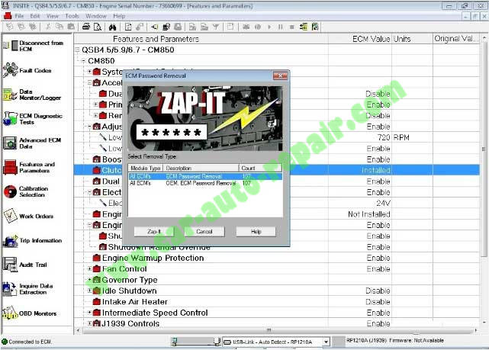
Task: Click the Copy toolbar icon
Action: [60, 27]
